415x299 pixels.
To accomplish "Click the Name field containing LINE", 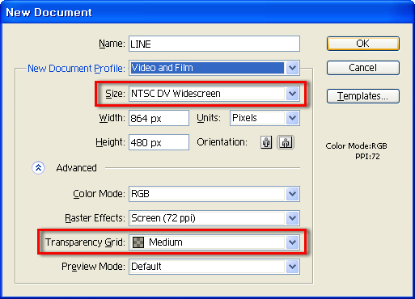I will (214, 44).
